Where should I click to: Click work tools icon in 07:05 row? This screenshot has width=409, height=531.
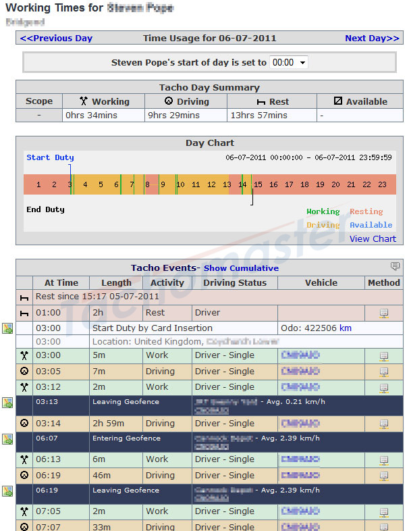pyautogui.click(x=24, y=511)
